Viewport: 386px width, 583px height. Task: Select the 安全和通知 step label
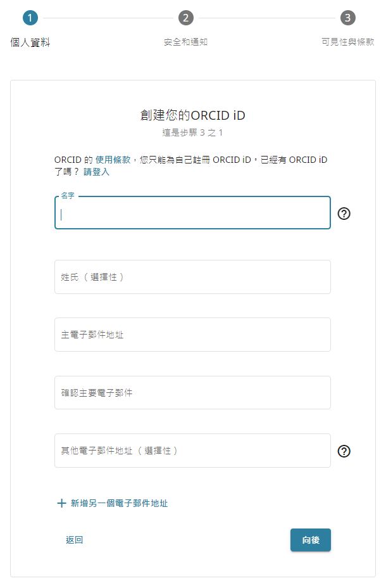point(185,42)
